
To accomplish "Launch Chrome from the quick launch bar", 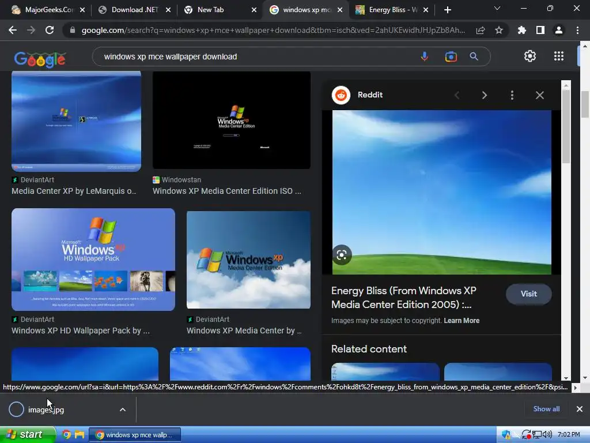I will coord(67,435).
